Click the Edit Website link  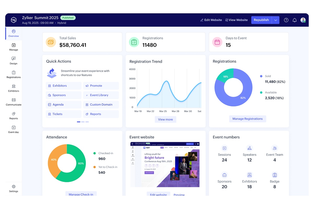pyautogui.click(x=211, y=20)
